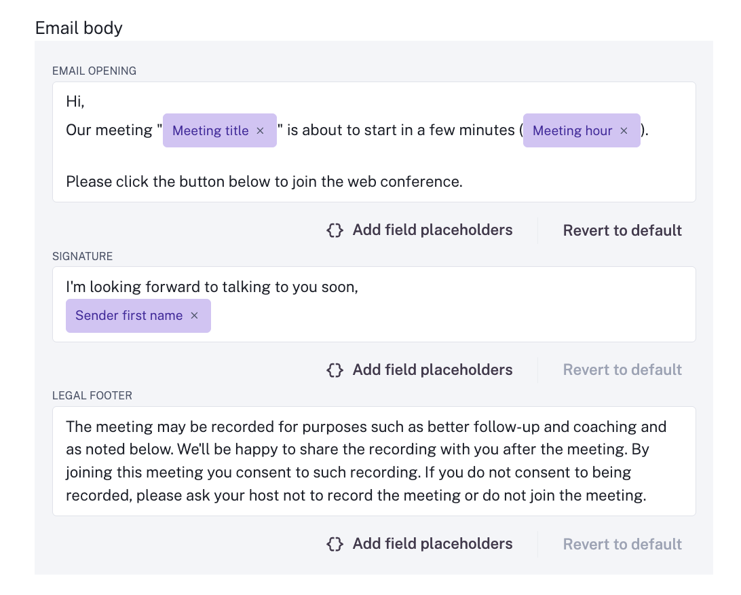The height and width of the screenshot is (595, 741).
Task: Click into the legal footer text area
Action: [x=373, y=461]
